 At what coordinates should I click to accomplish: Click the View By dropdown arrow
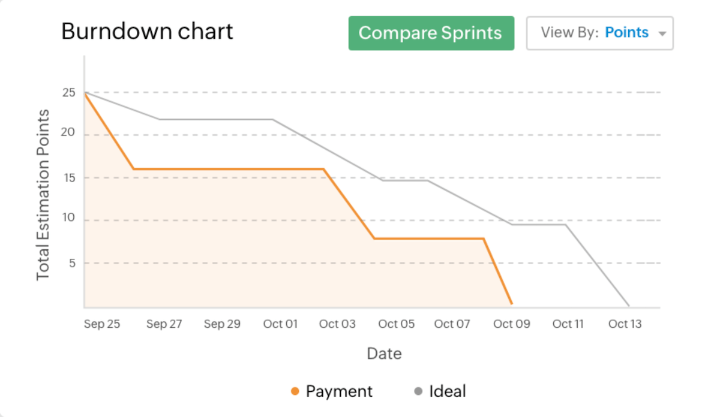[662, 34]
